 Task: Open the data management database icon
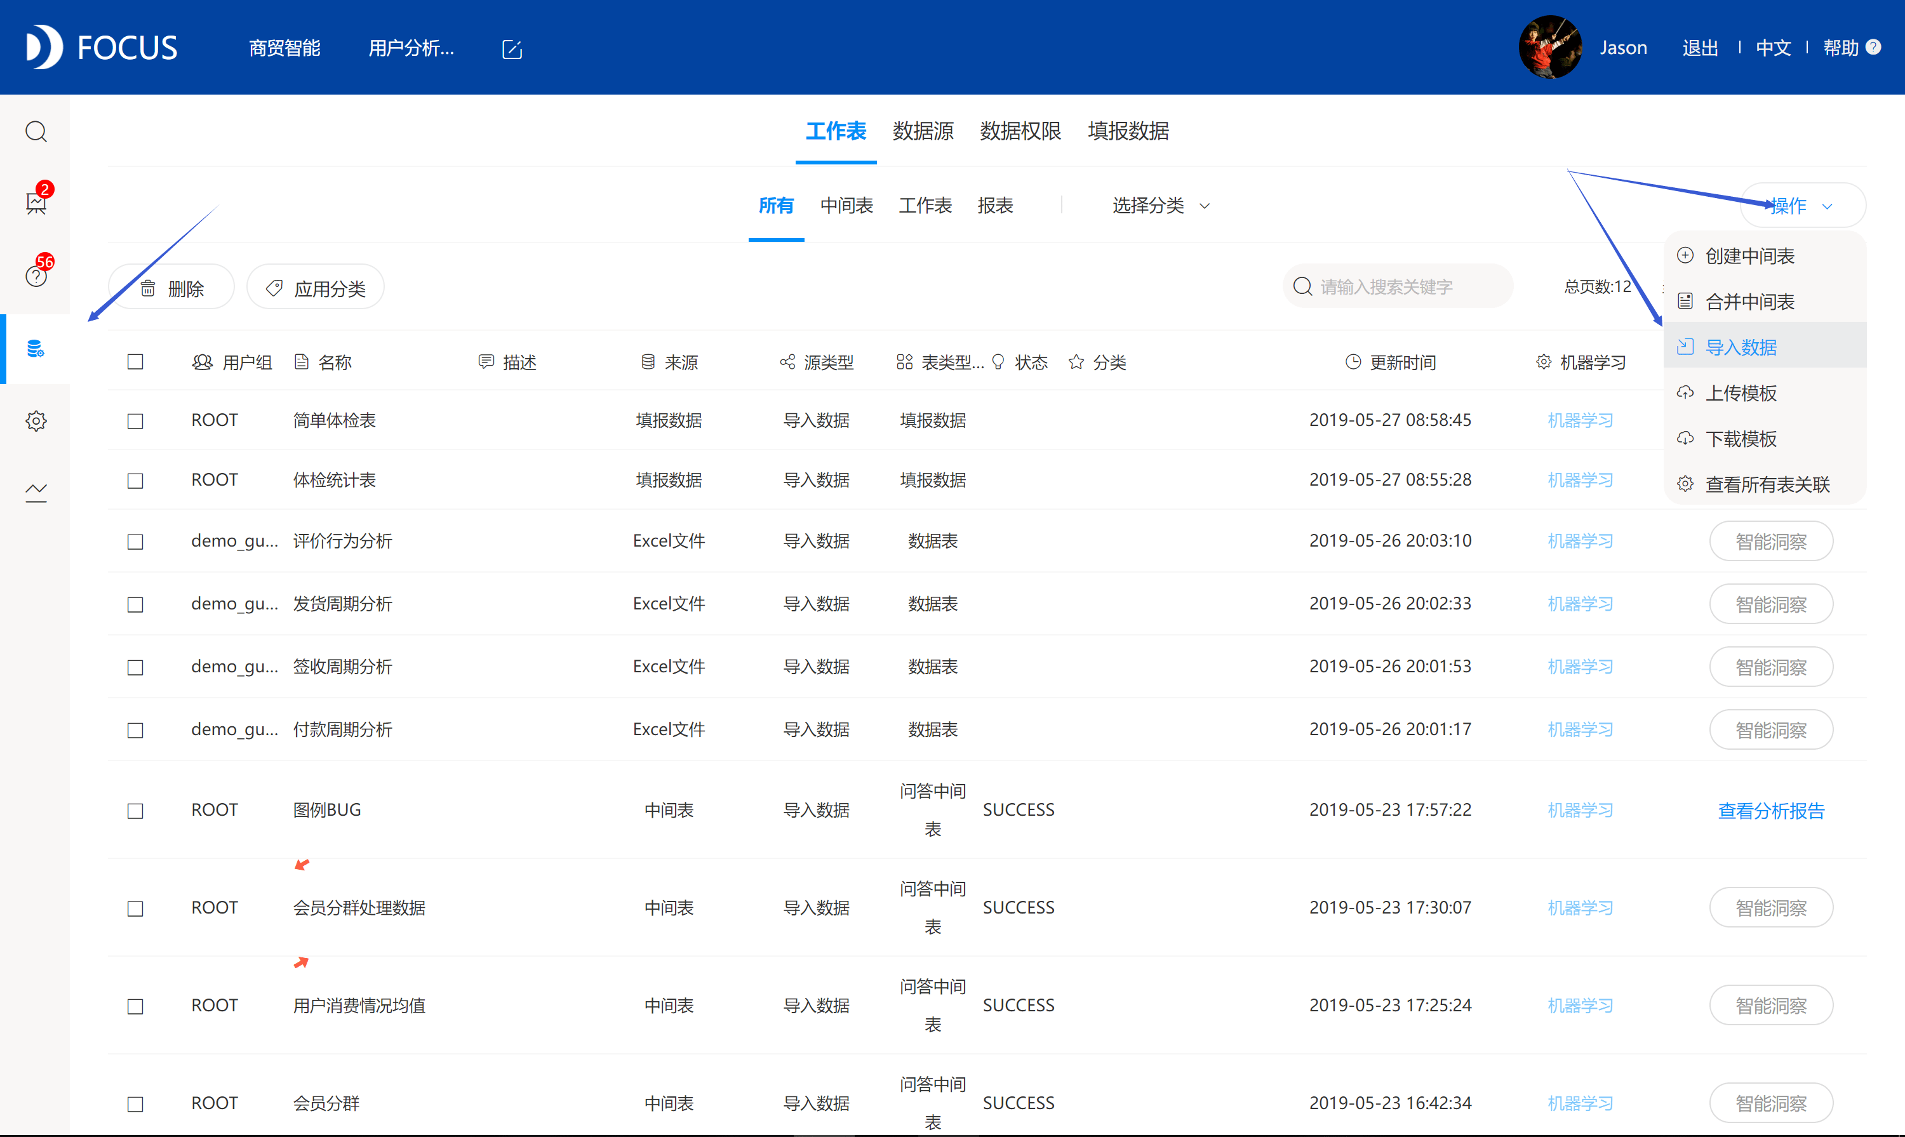(x=36, y=349)
